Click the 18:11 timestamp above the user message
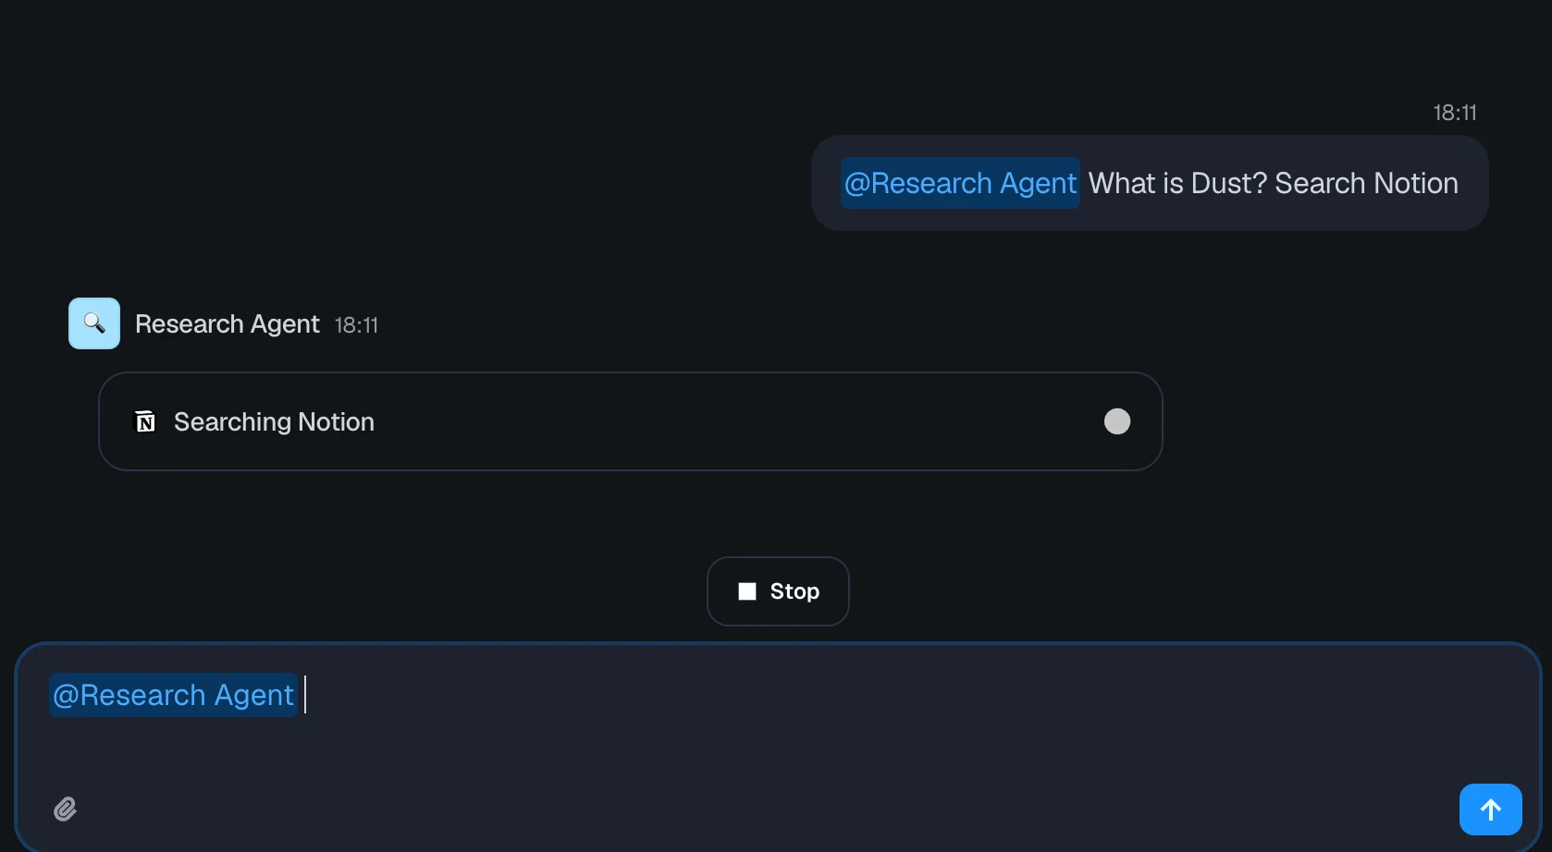The image size is (1552, 852). pyautogui.click(x=1454, y=112)
